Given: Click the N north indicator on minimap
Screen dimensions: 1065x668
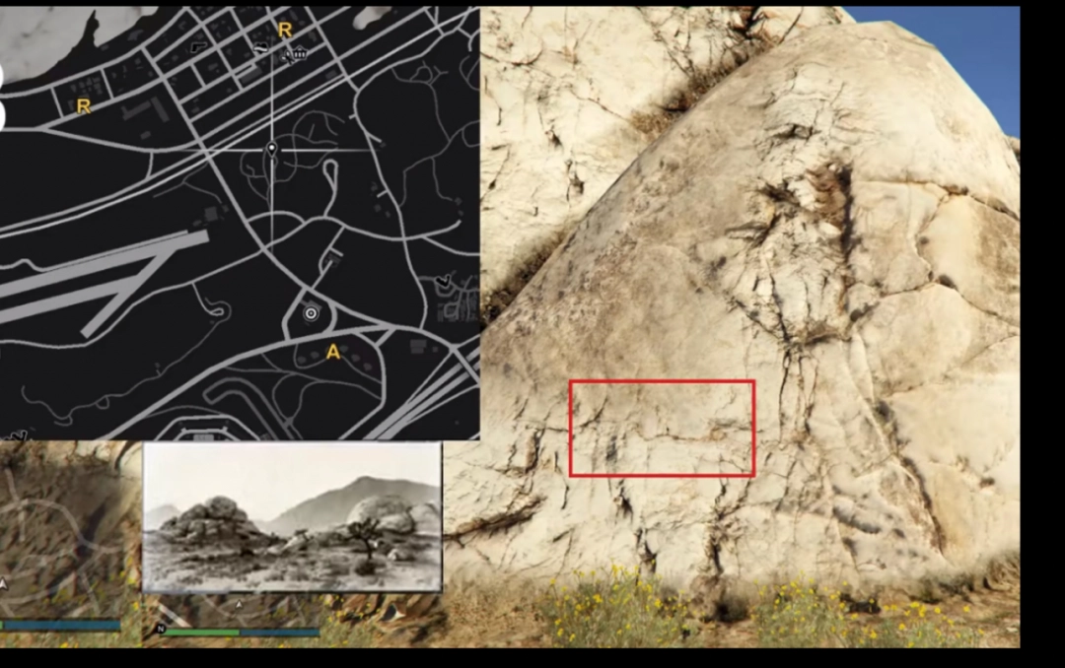Looking at the screenshot, I should pyautogui.click(x=161, y=628).
